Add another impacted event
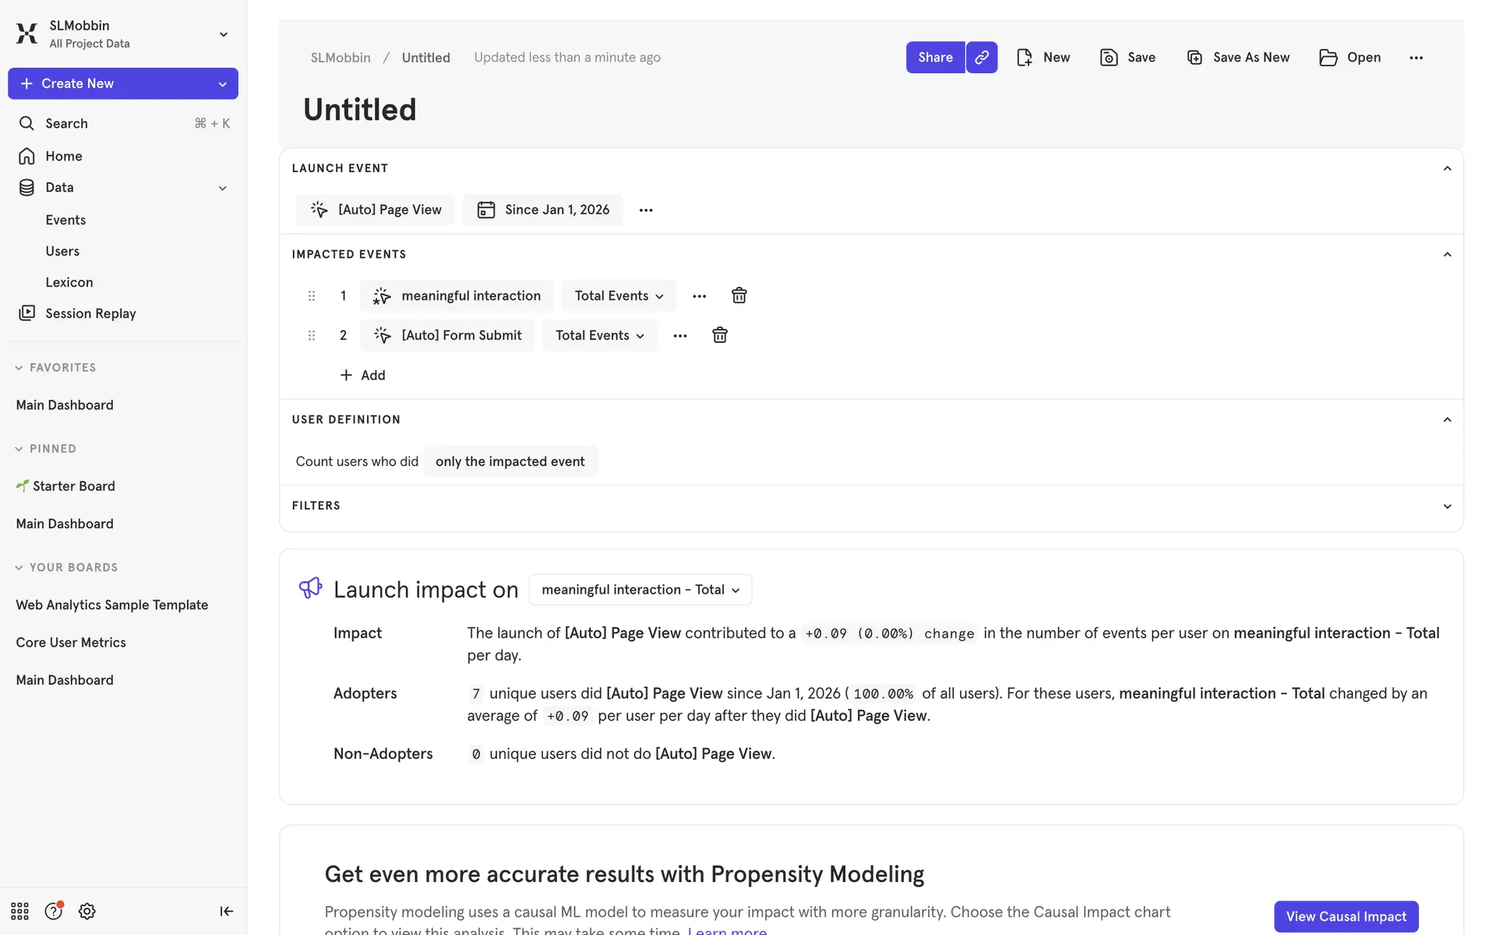Image resolution: width=1496 pixels, height=935 pixels. 363,375
